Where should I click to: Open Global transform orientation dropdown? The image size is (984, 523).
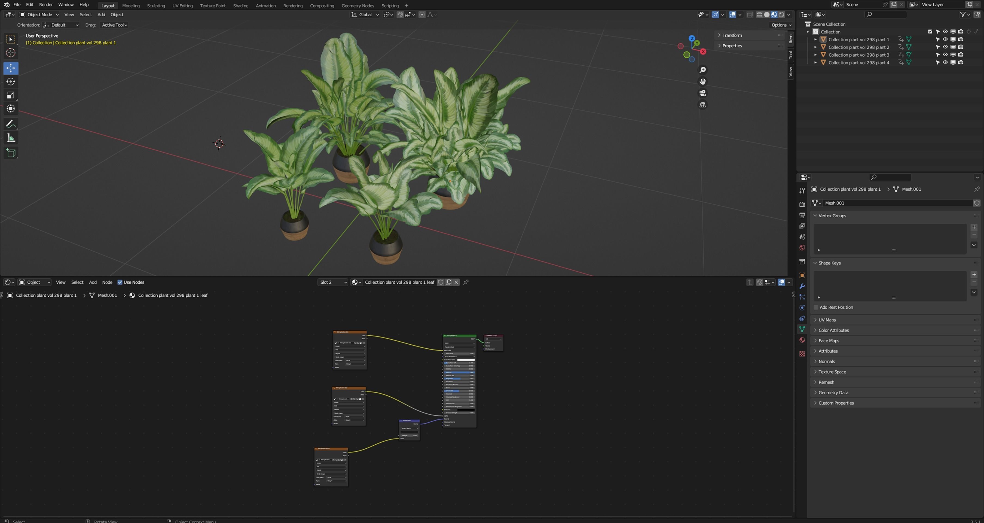pos(365,14)
